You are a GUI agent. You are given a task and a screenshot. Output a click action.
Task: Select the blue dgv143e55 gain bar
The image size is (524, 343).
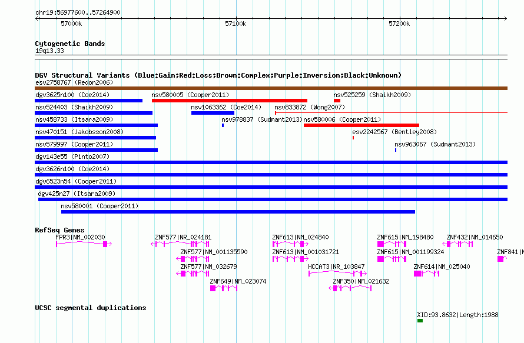coord(271,162)
